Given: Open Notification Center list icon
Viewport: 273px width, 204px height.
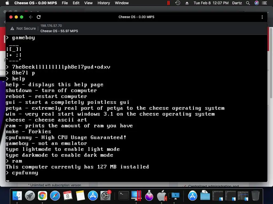Looking at the screenshot, I should point(264,3).
